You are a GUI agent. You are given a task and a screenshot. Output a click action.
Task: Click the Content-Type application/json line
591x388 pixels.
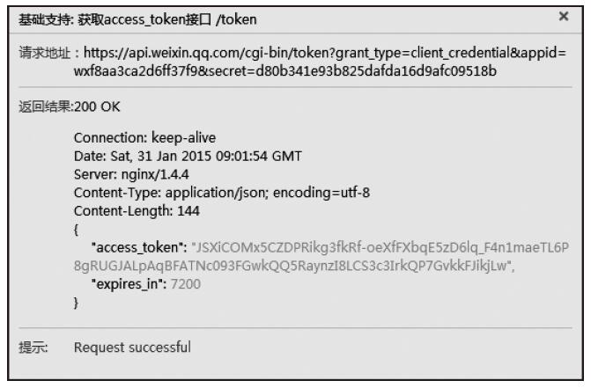(222, 193)
